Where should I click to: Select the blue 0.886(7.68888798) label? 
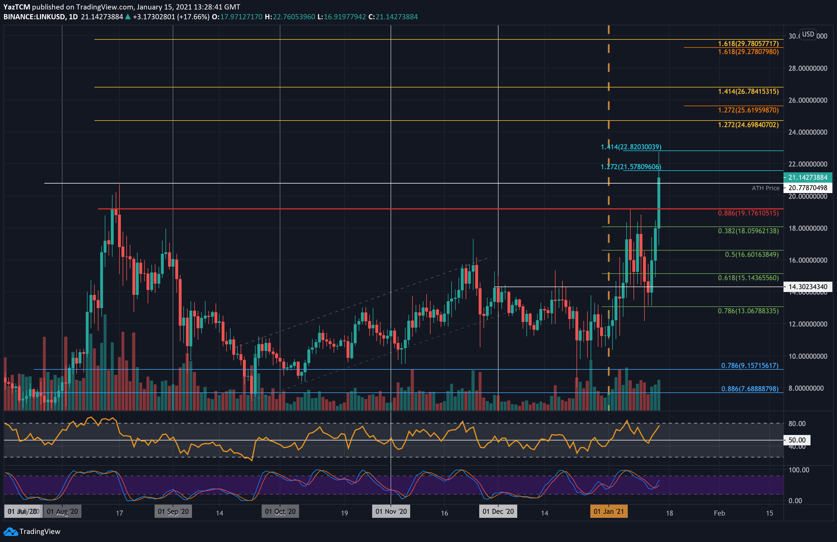pyautogui.click(x=750, y=389)
